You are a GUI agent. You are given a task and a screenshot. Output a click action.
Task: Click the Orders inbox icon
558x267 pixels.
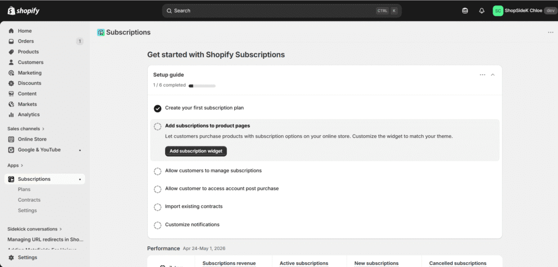pos(11,41)
